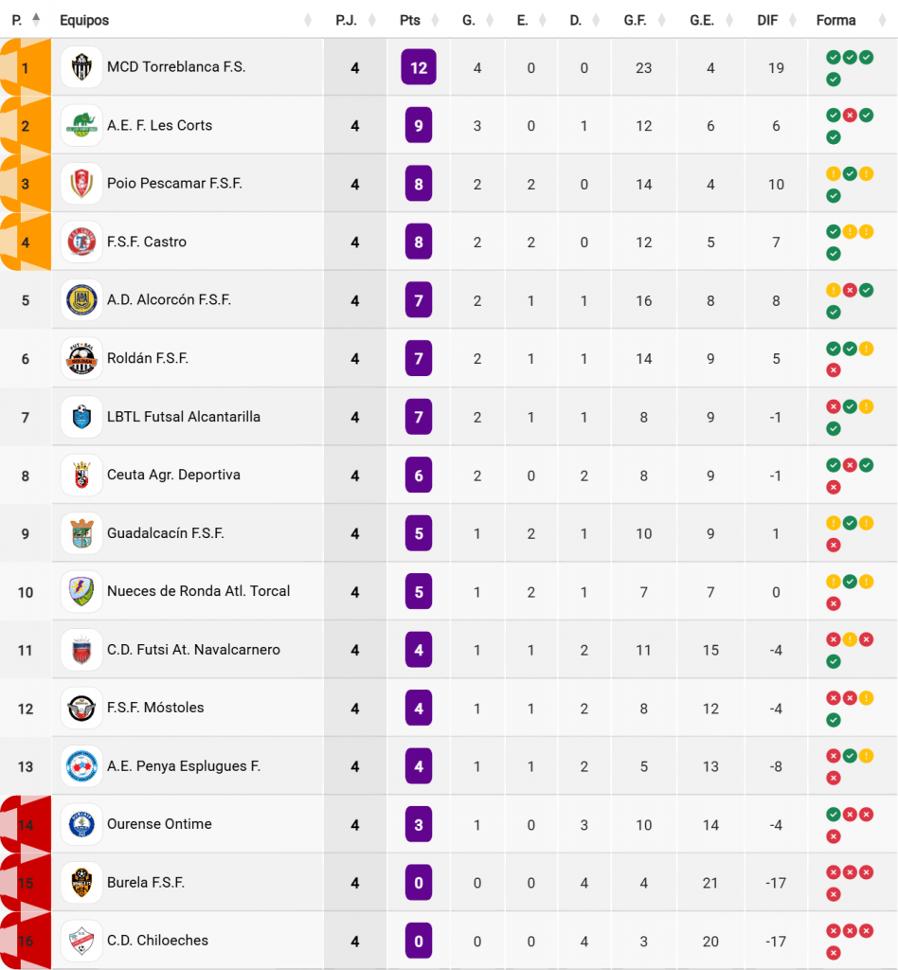Click A.D. Alcorcón F.S.F. red loss indicator
The width and height of the screenshot is (898, 970).
[x=850, y=290]
